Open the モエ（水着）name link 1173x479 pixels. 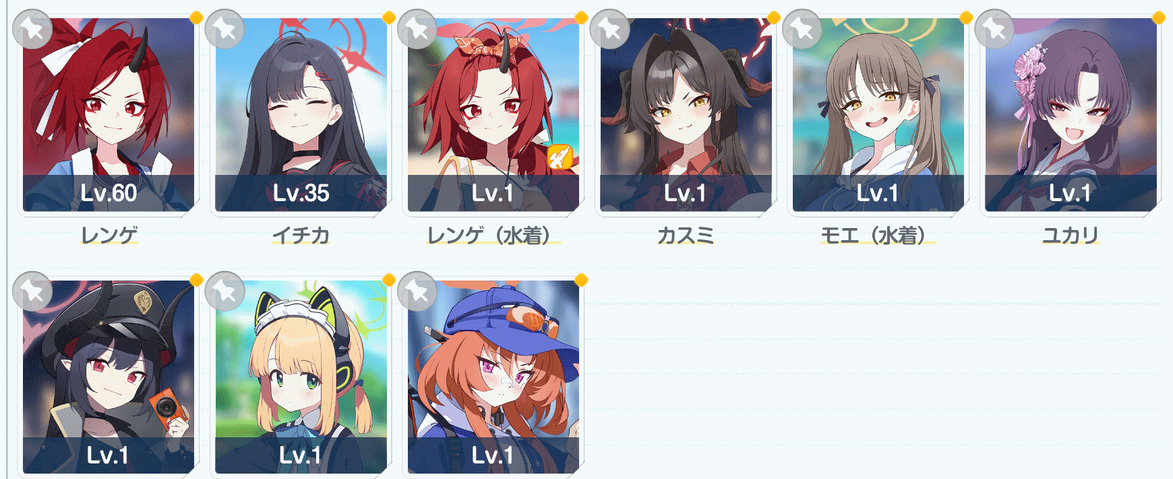pyautogui.click(x=878, y=235)
